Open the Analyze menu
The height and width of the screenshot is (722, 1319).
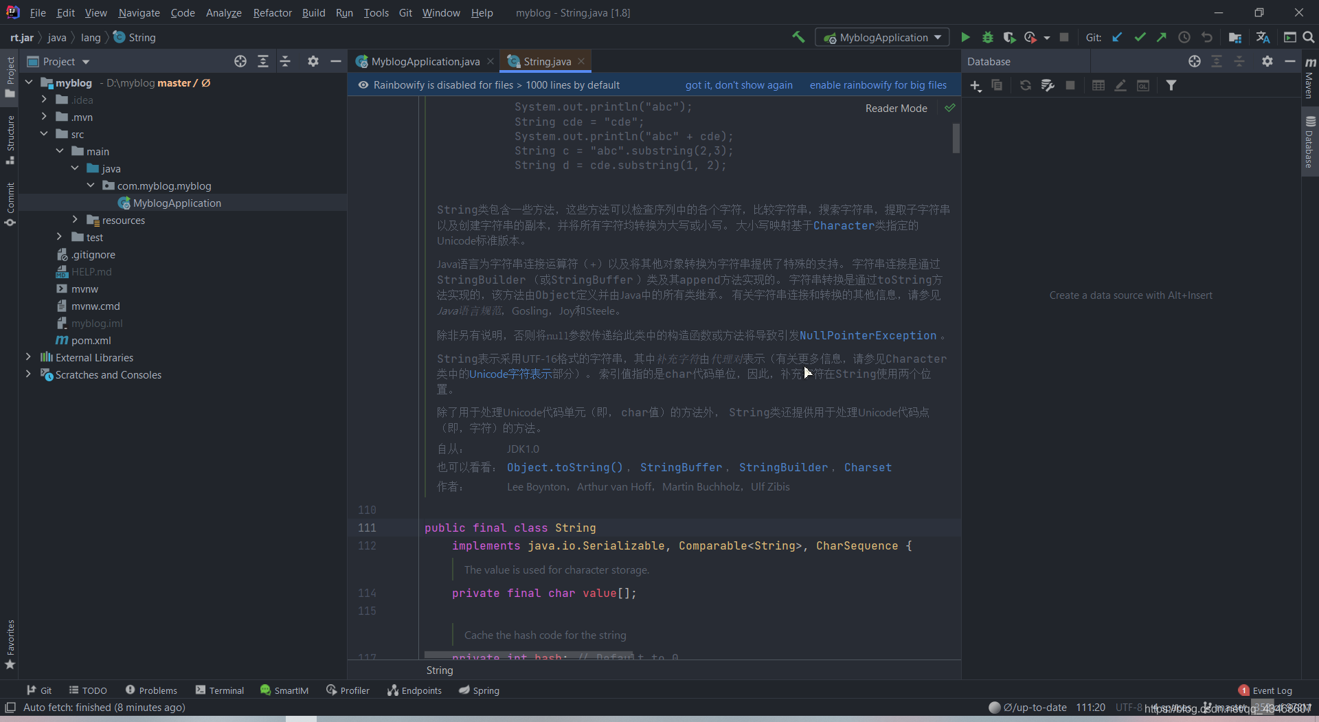223,12
